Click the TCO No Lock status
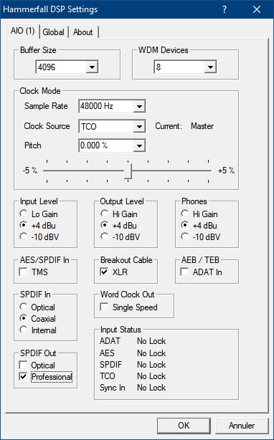 point(151,376)
